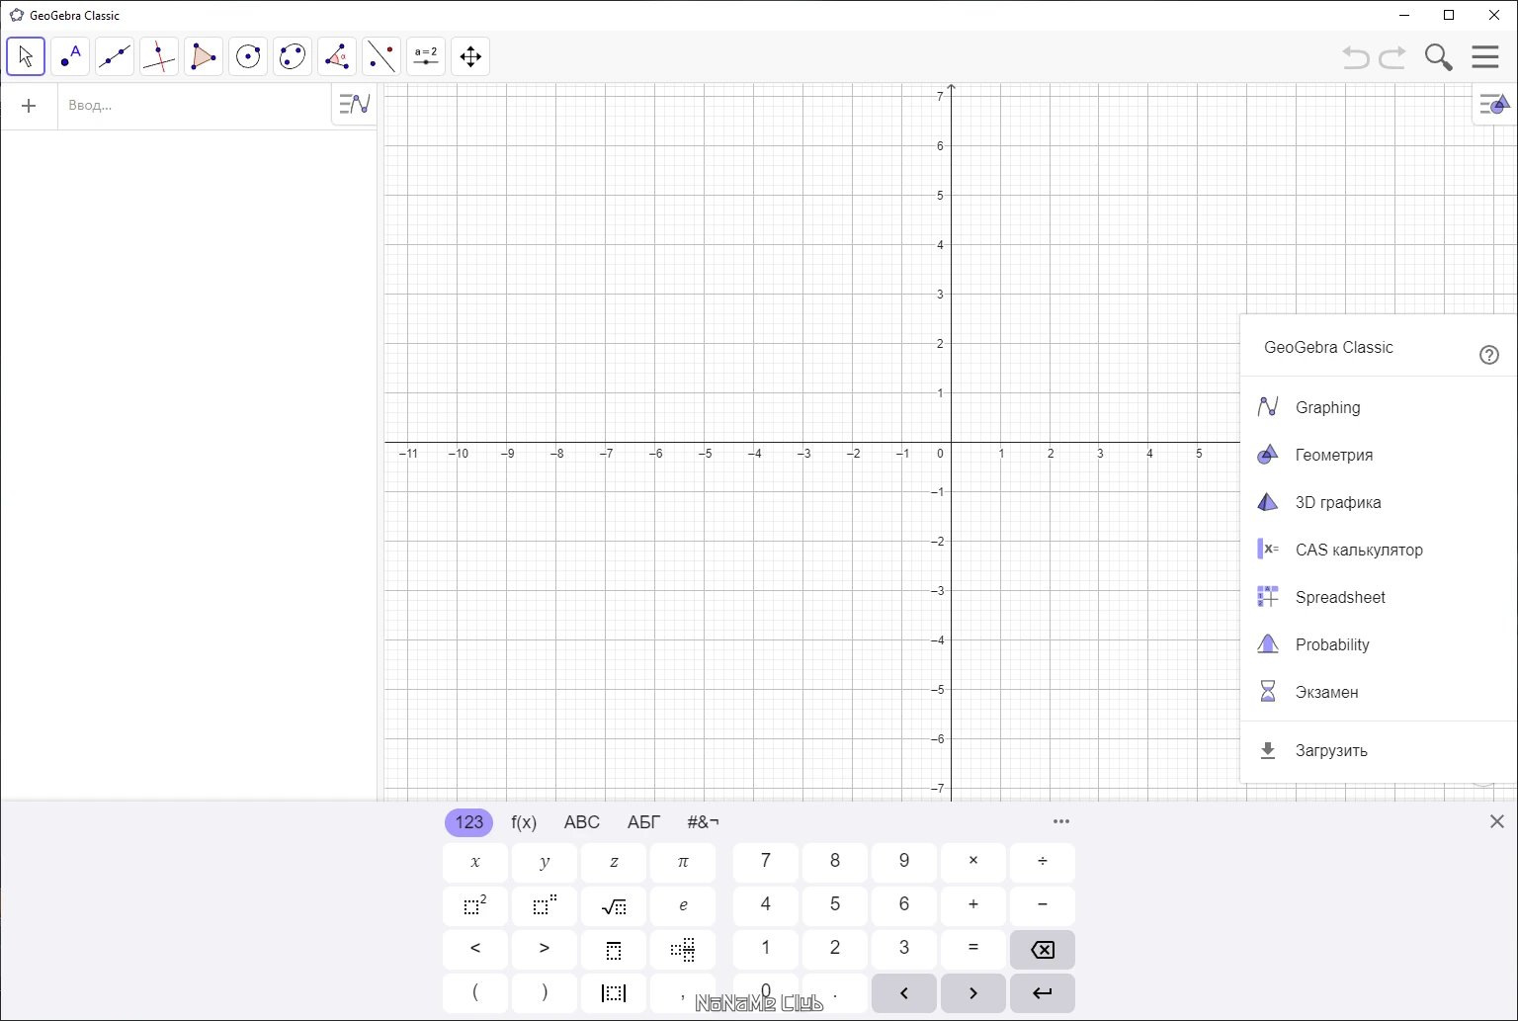Tap the open parenthesis key
1518x1021 pixels.
(x=475, y=992)
